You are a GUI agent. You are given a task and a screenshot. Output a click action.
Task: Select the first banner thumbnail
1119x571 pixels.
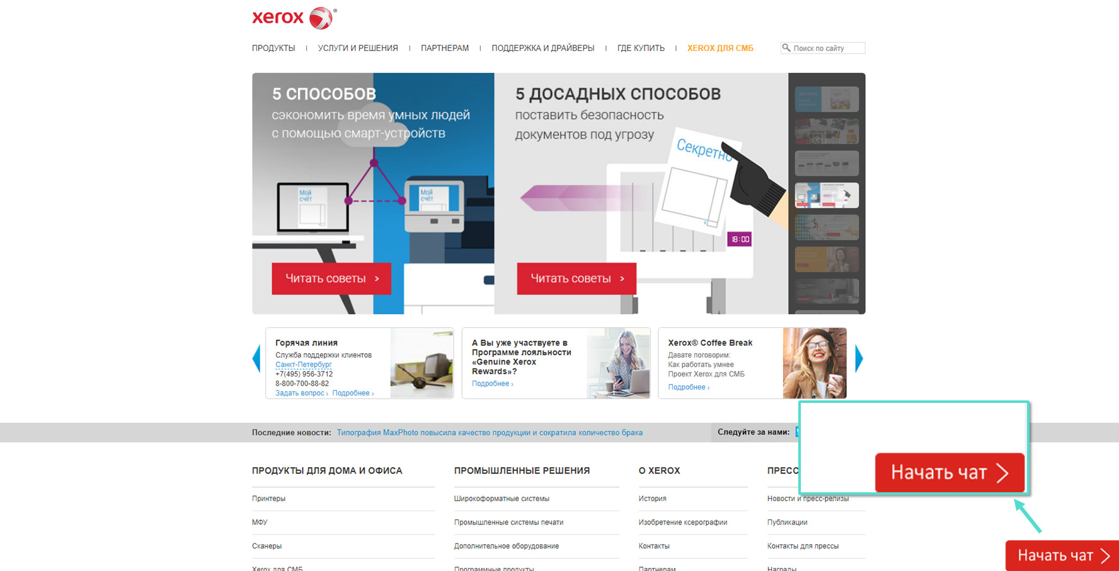pyautogui.click(x=827, y=99)
